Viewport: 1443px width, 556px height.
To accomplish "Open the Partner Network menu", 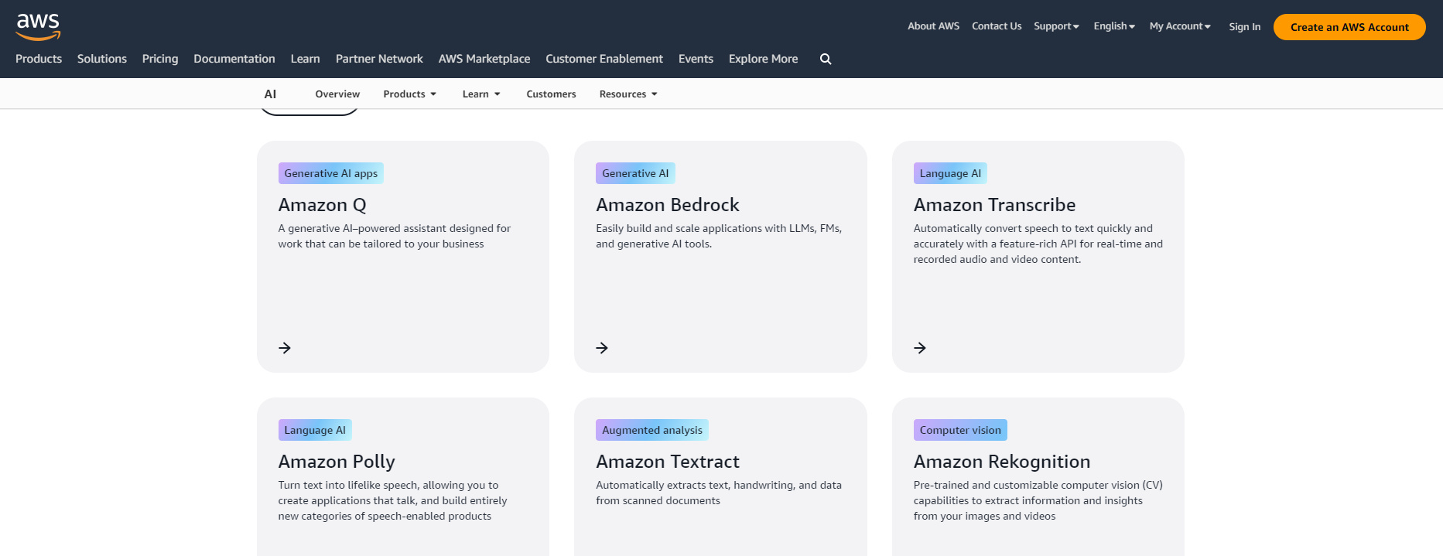I will 379,59.
